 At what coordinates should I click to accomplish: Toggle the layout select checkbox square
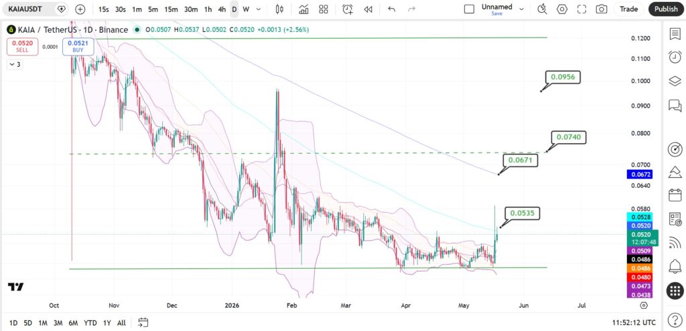click(469, 9)
